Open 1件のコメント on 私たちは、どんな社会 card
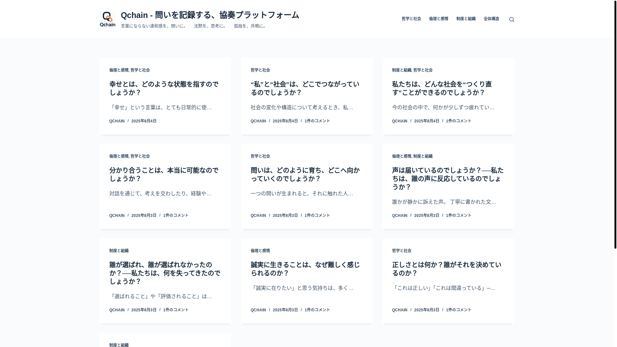The image size is (617, 347). [x=459, y=121]
